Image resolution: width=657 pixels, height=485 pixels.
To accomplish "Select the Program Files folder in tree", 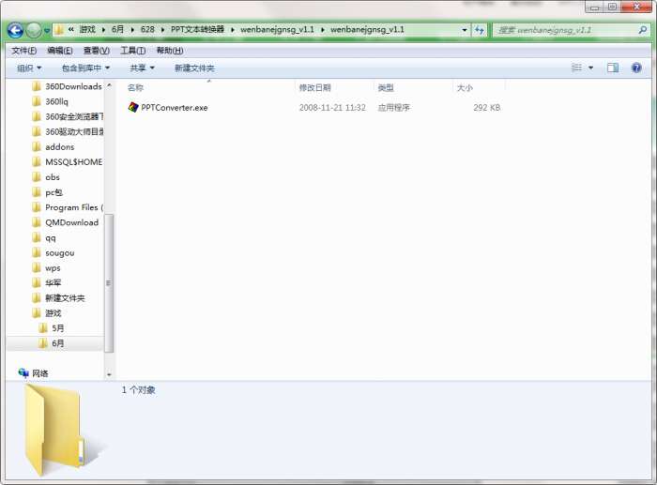I will click(68, 207).
